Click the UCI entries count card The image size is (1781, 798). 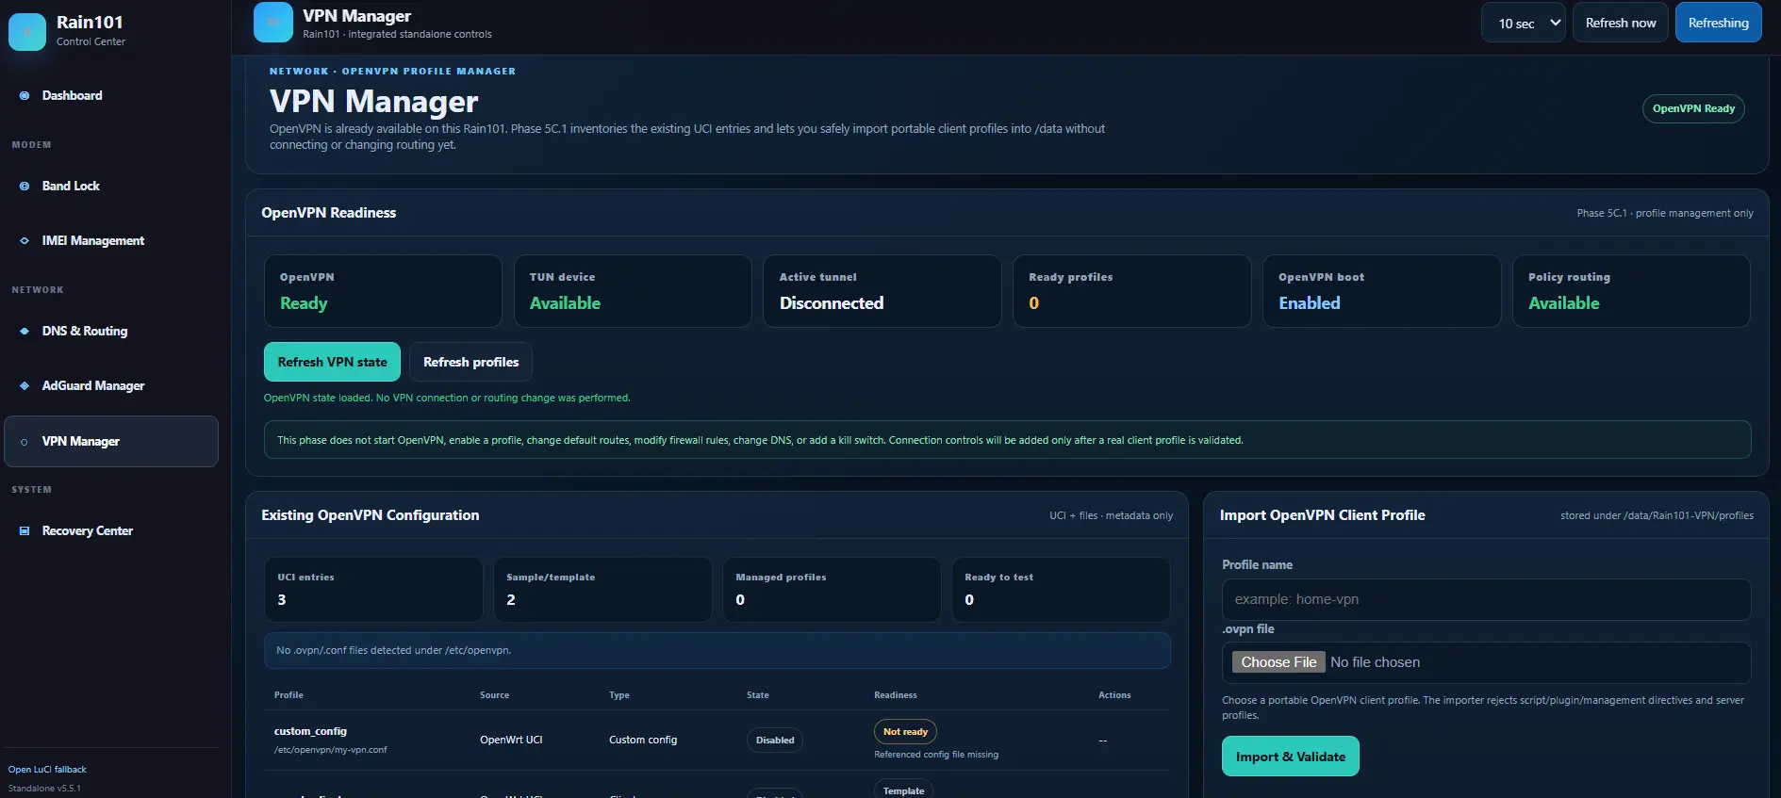pyautogui.click(x=373, y=590)
